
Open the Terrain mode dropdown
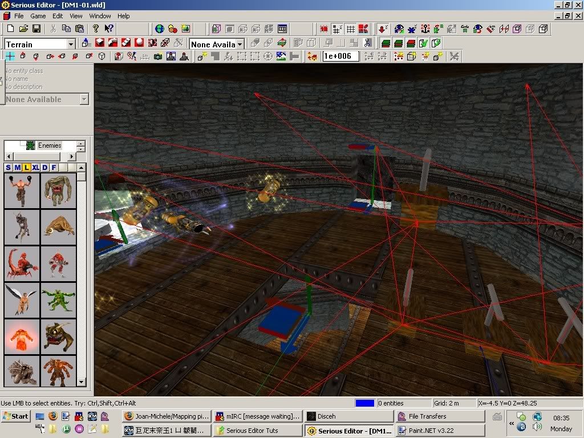pyautogui.click(x=71, y=44)
